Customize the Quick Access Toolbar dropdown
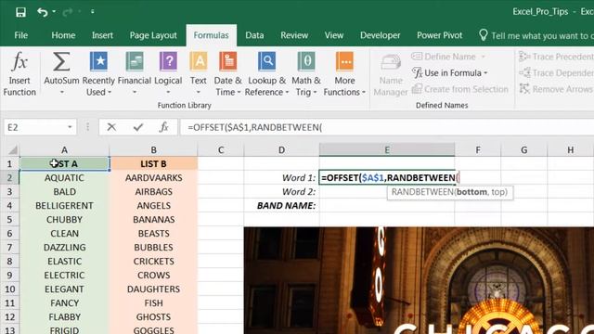 pos(93,12)
